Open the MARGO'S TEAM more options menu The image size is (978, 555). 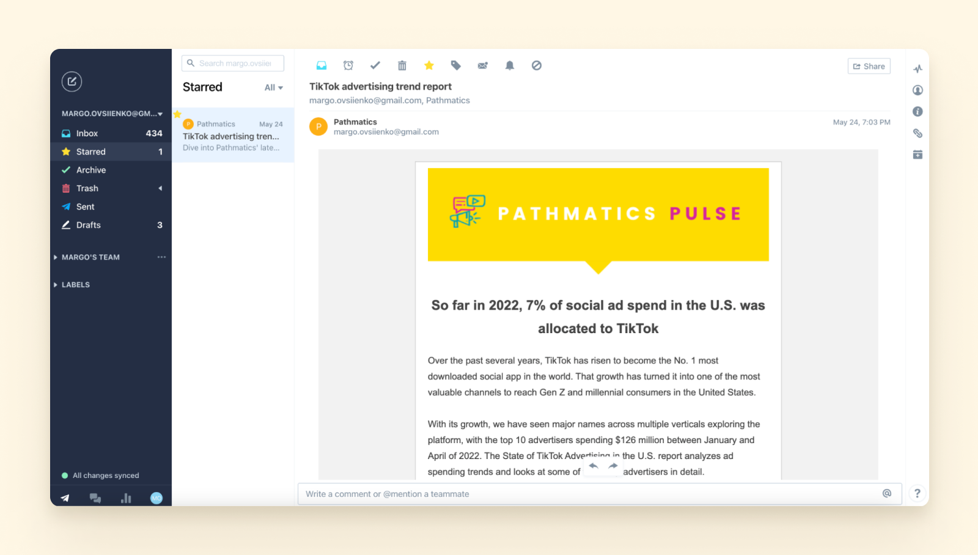[x=161, y=257]
